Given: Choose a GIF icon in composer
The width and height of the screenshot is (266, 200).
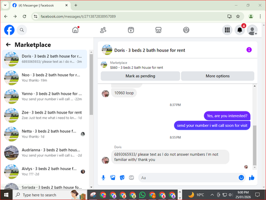Looking at the screenshot, I should click(x=131, y=178).
